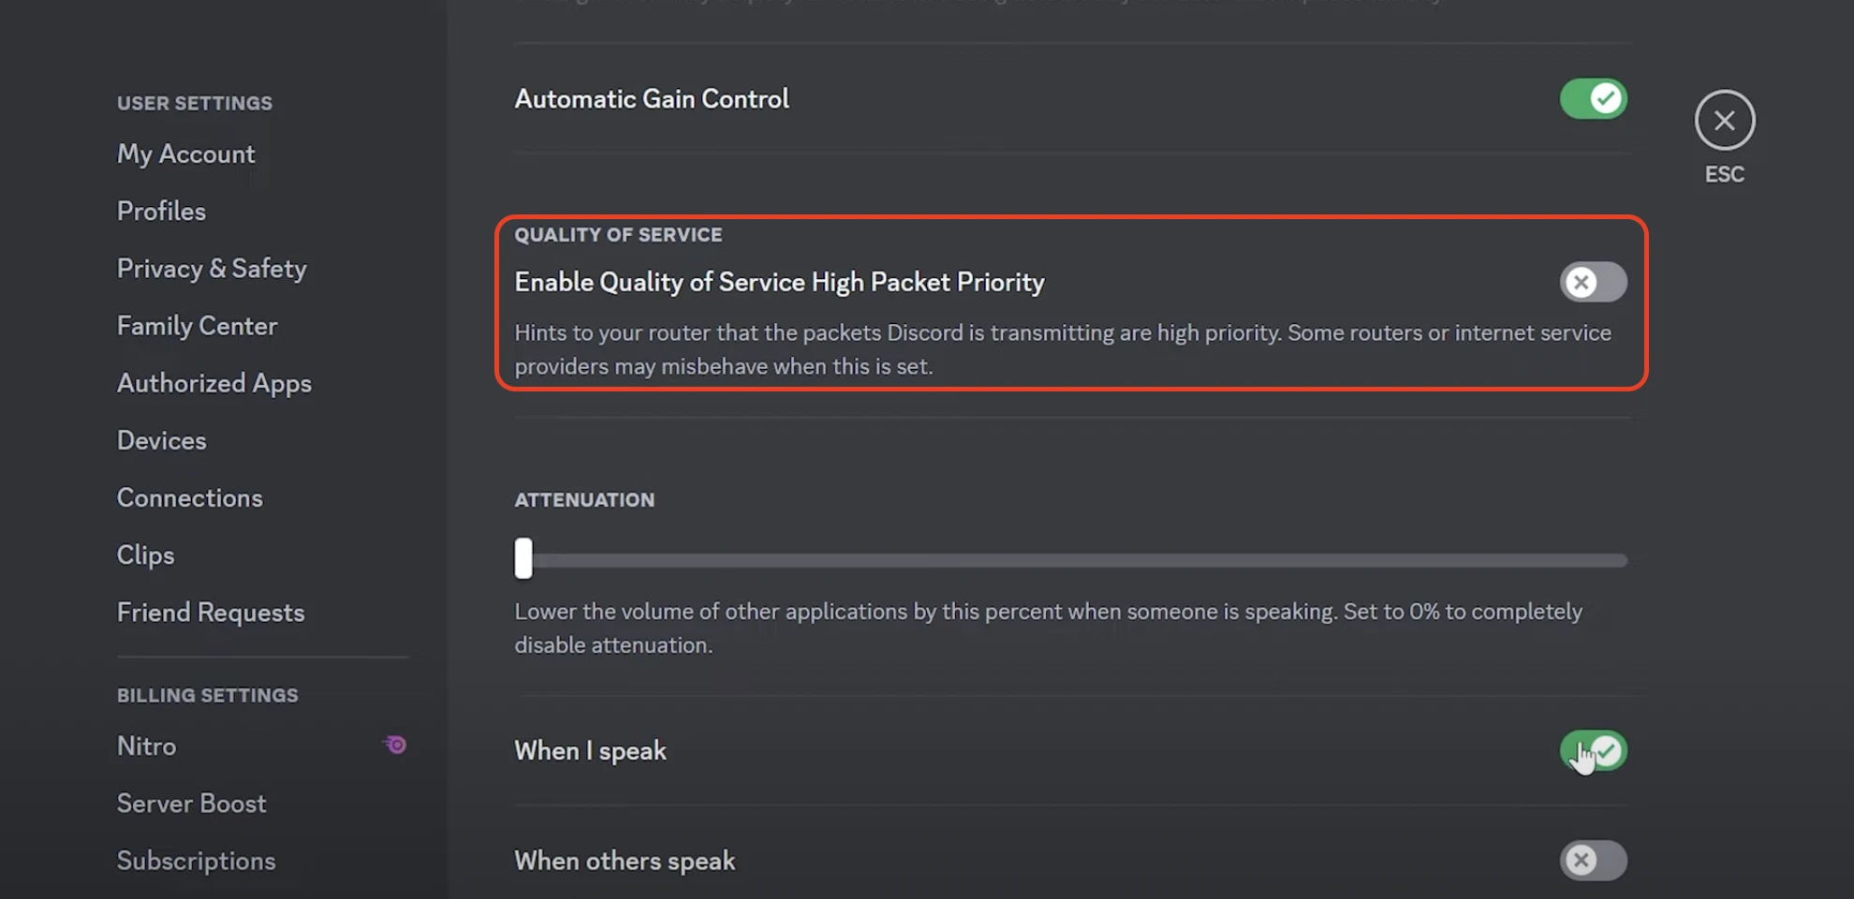This screenshot has height=899, width=1854.
Task: Turn off the When I speak toggle
Action: point(1593,751)
